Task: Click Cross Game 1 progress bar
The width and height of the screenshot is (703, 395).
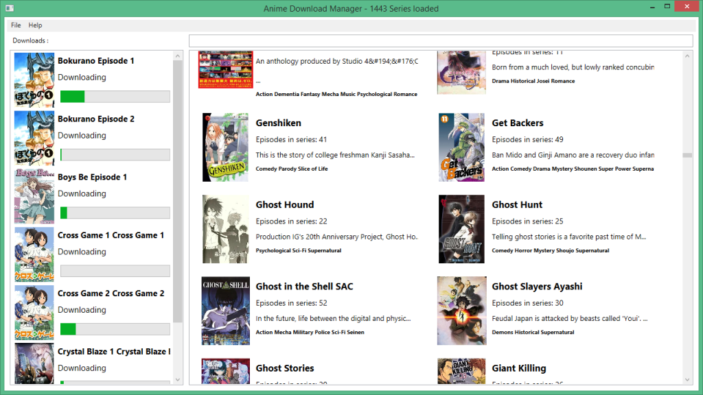Action: point(115,271)
